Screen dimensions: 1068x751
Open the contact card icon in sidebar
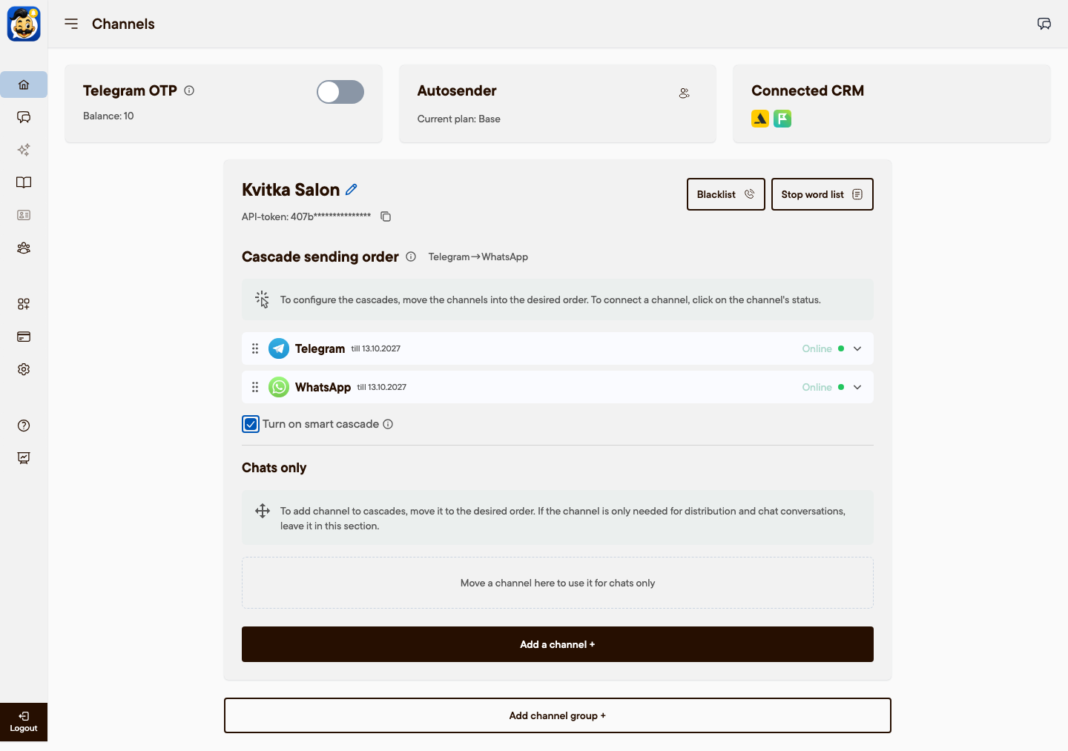pyautogui.click(x=24, y=215)
